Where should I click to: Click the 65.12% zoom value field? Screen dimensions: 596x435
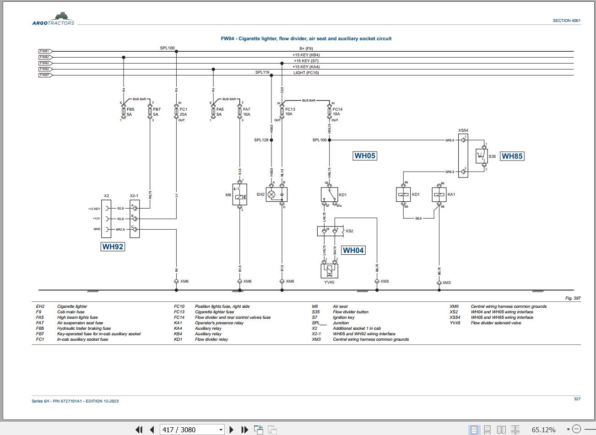pos(544,430)
